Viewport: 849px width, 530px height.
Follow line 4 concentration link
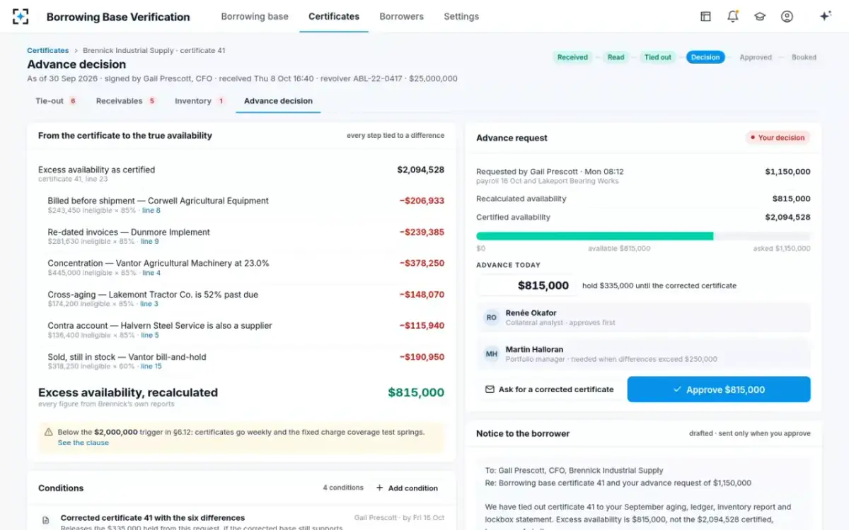coord(151,273)
